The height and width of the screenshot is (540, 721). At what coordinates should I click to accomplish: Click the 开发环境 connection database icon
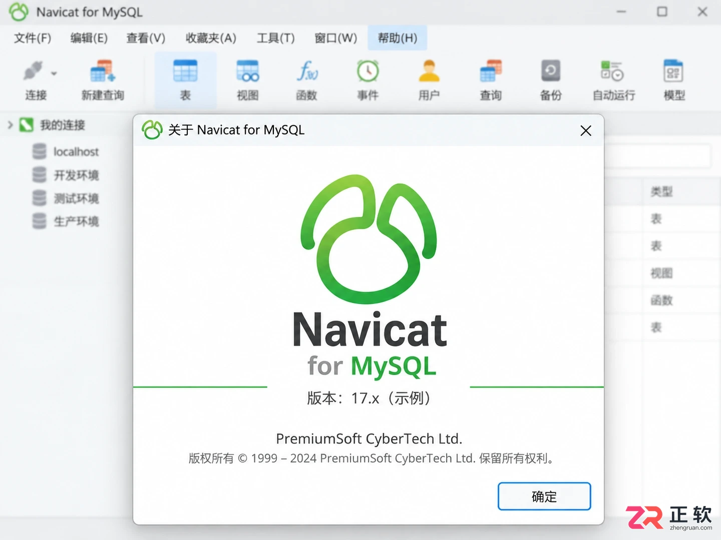[40, 174]
